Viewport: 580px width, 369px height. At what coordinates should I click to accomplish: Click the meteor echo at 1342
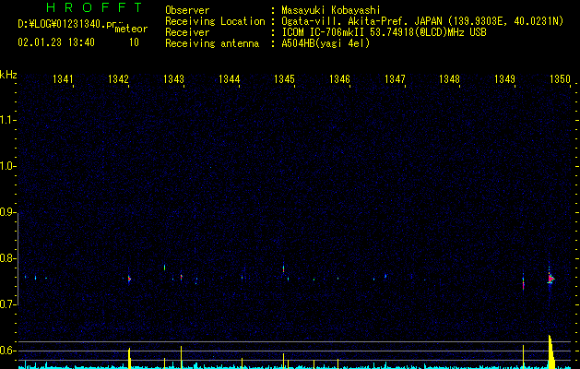tap(129, 279)
